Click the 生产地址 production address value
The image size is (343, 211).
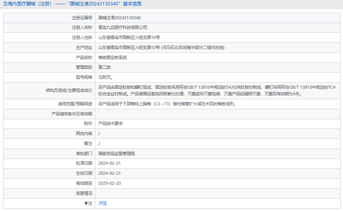(161, 48)
